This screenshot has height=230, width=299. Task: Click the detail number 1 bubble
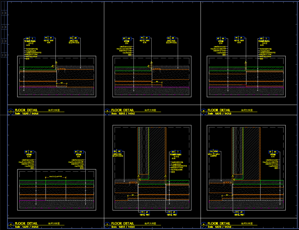(10, 110)
